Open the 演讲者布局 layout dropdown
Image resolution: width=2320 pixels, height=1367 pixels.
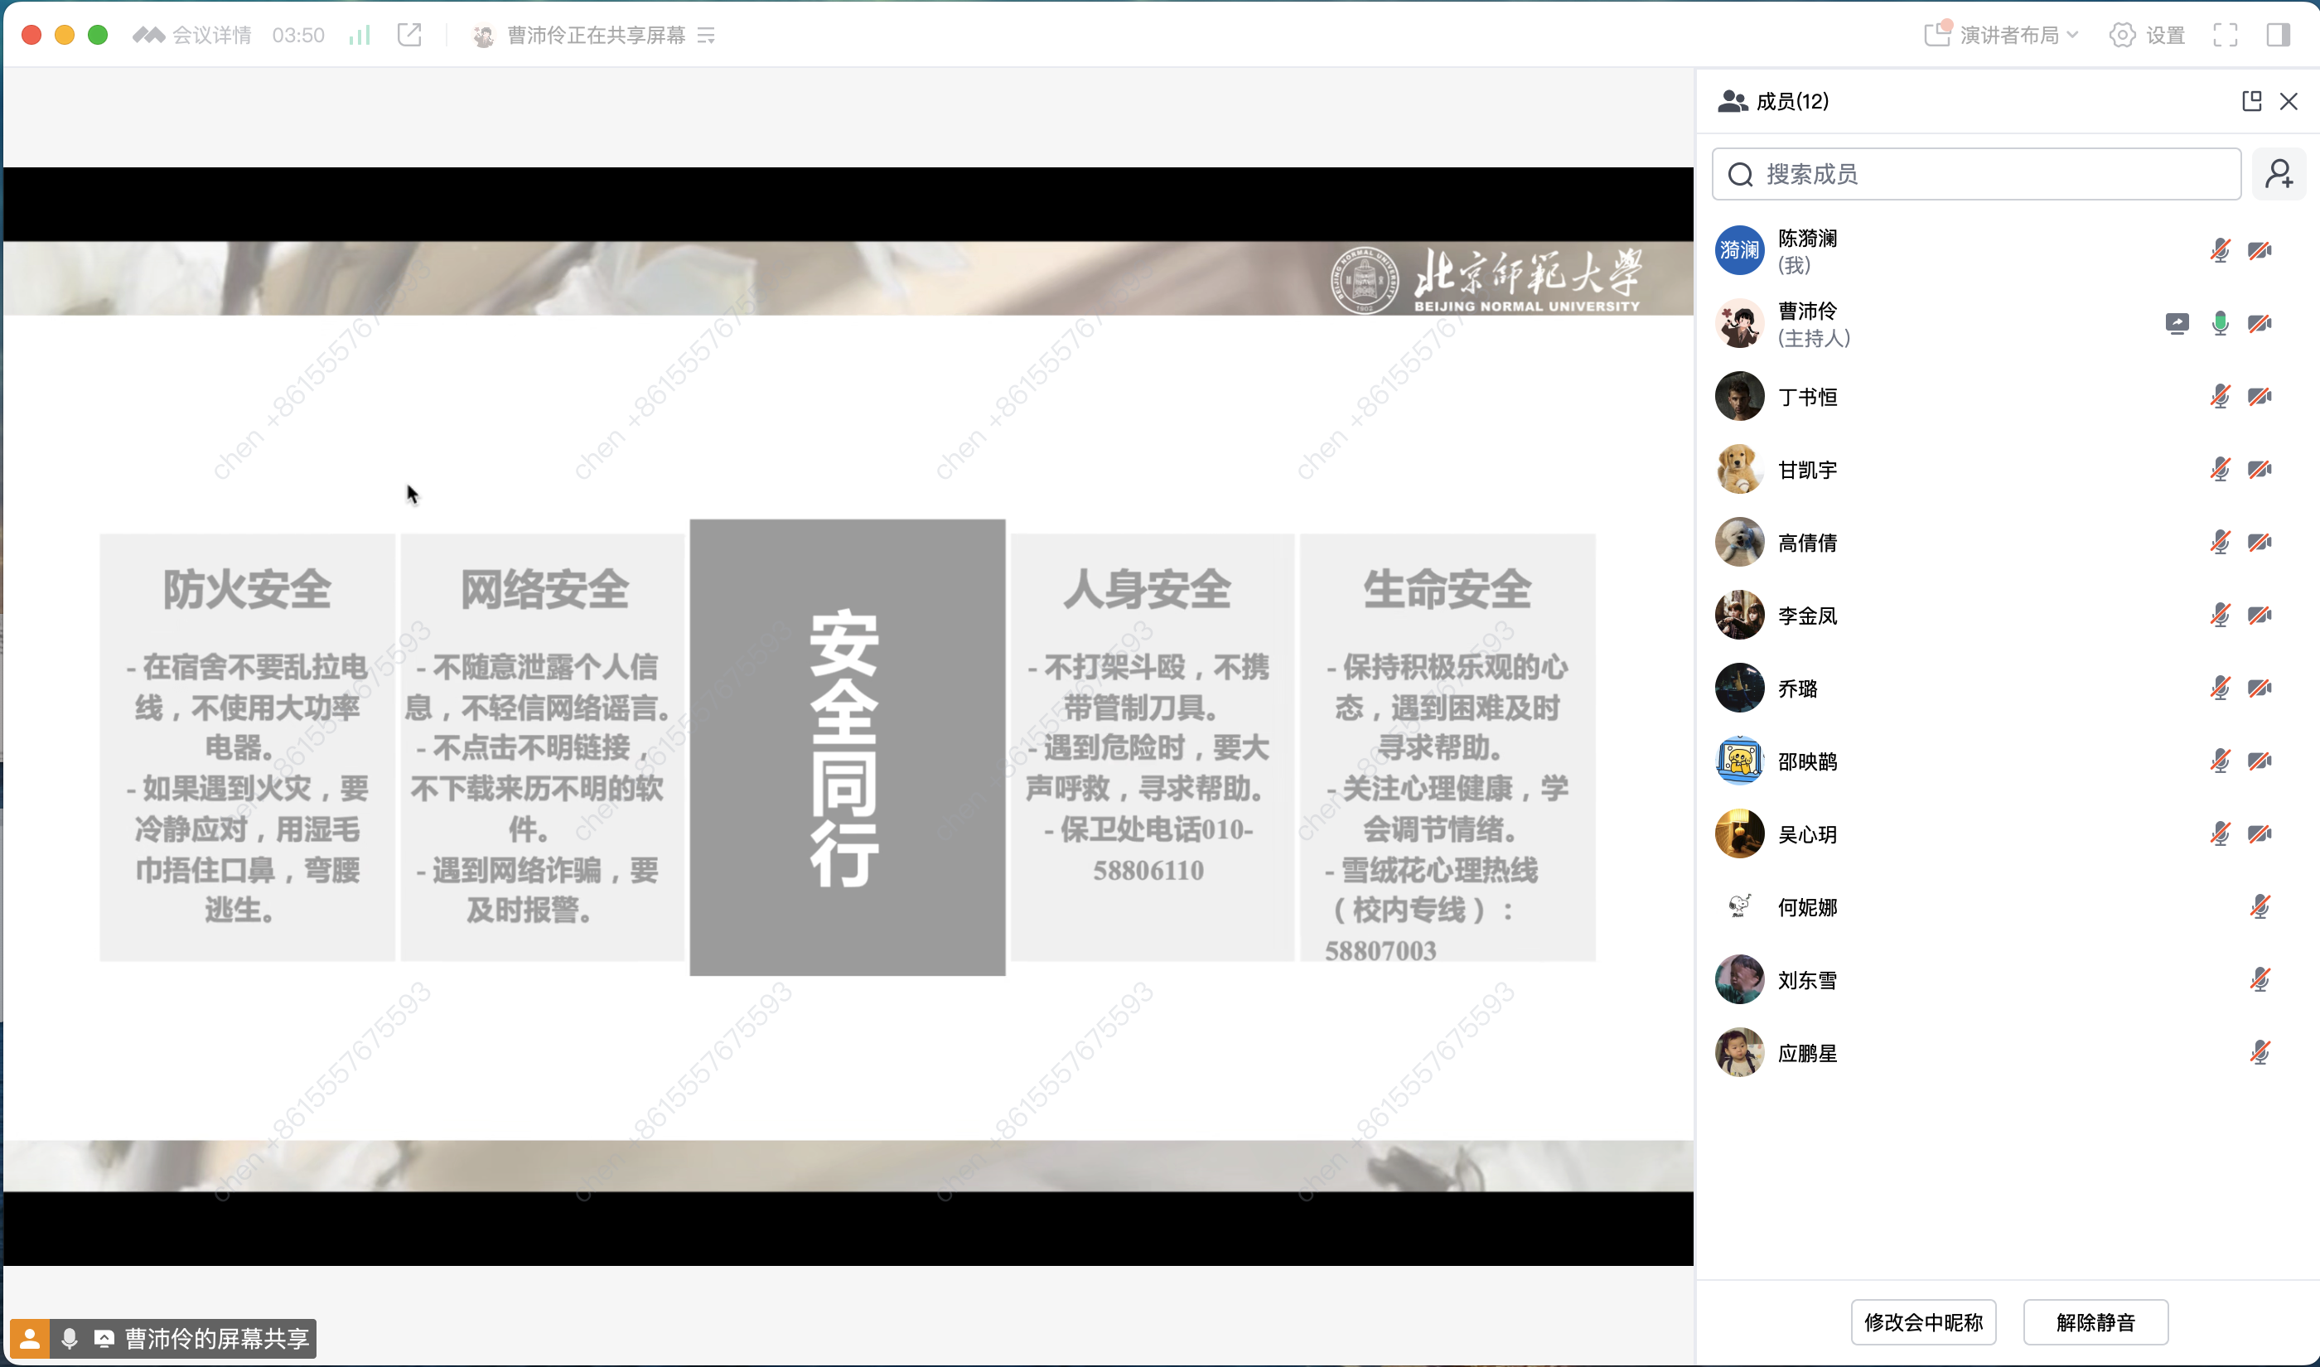(x=2008, y=35)
